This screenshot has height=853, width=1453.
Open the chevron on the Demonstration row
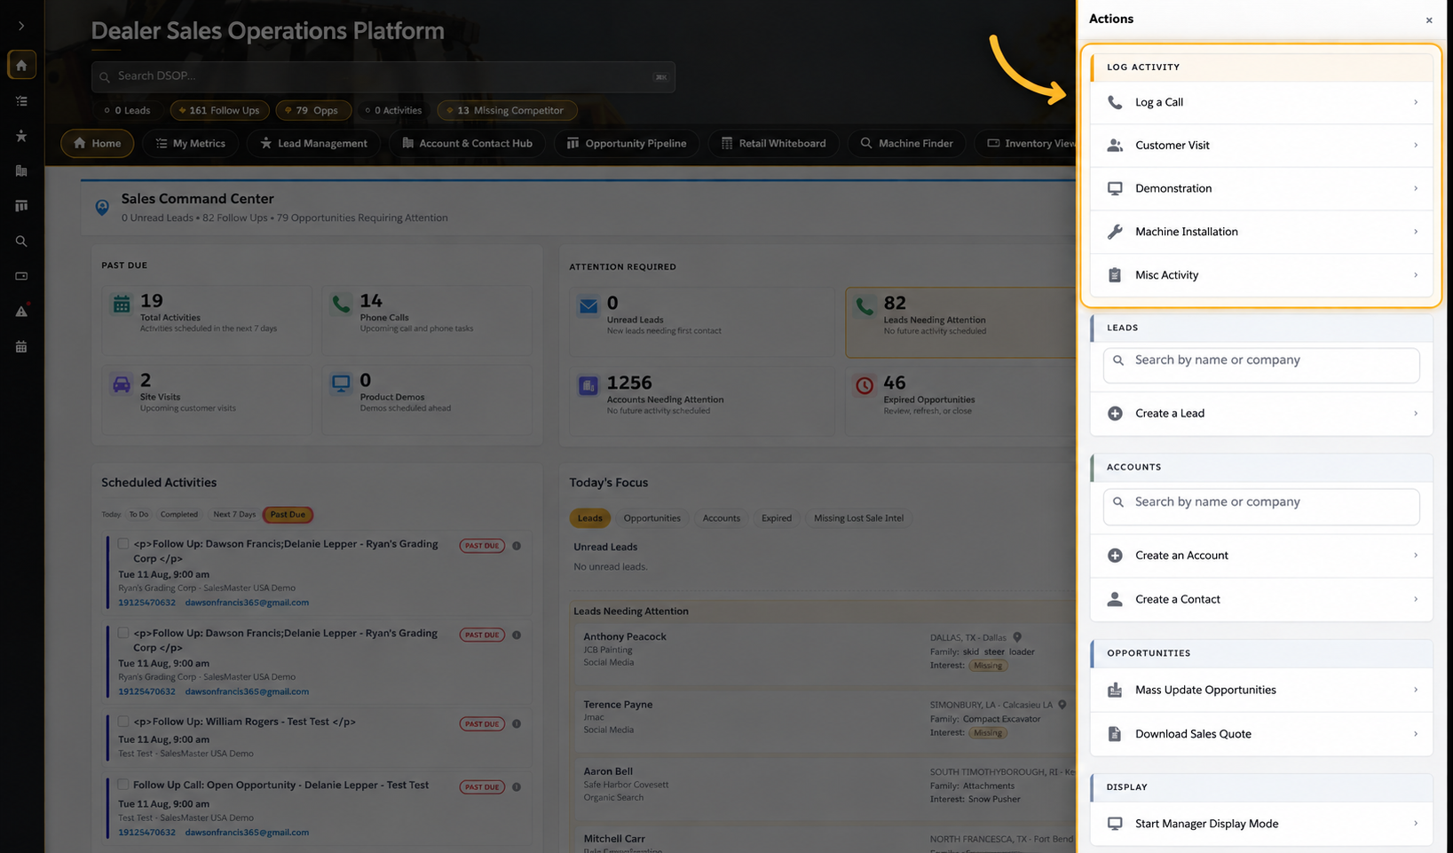[1416, 188]
